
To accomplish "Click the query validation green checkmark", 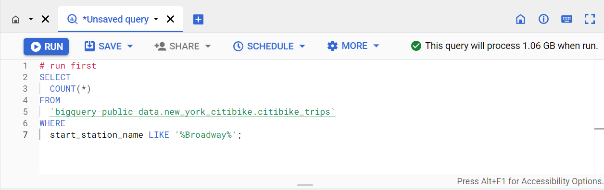I will point(416,46).
